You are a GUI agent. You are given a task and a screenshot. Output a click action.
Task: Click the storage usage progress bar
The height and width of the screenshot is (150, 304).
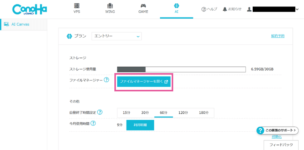[182, 69]
